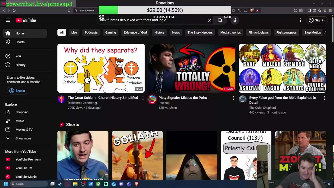Image resolution: width=334 pixels, height=188 pixels.
Task: Open the YouTube hamburger guide menu
Action: coord(8,20)
